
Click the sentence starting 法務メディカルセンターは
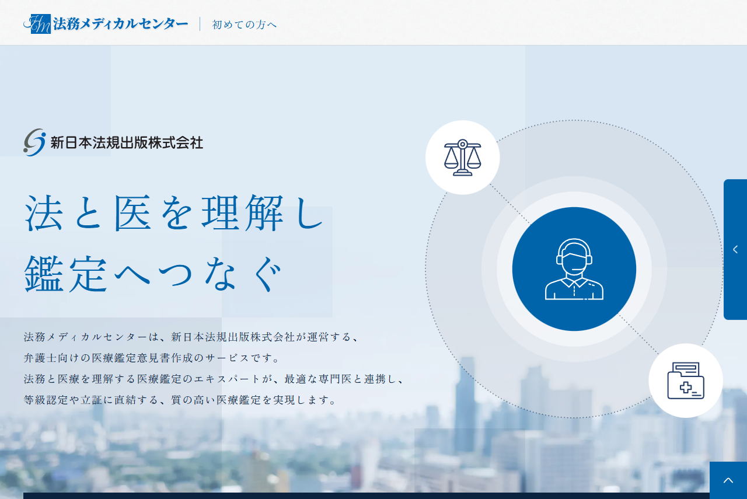191,337
